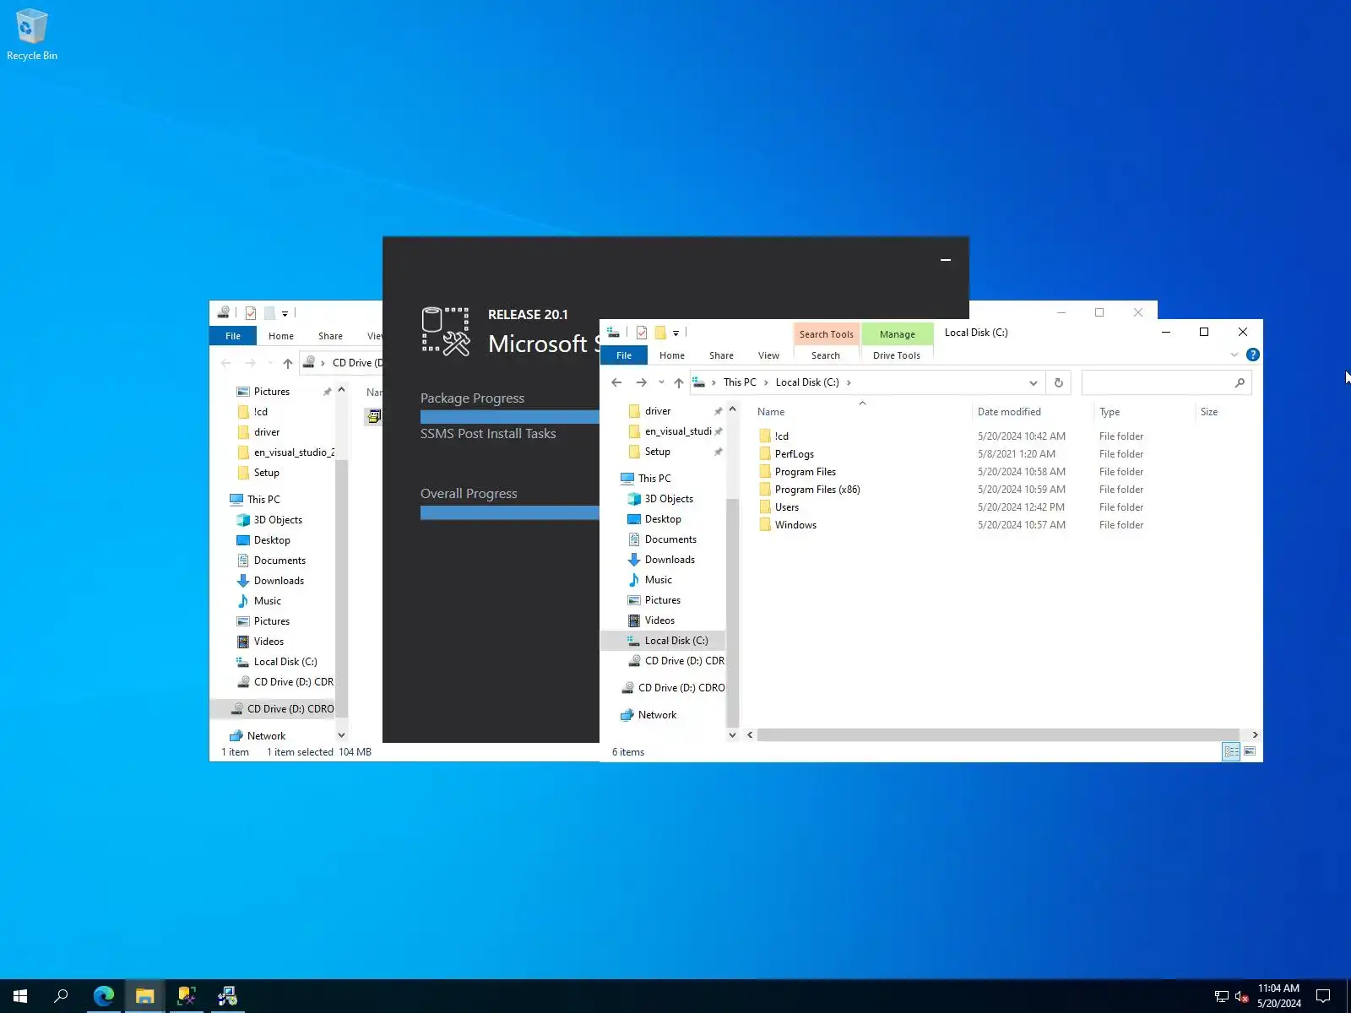Open Home tab in Local Disk window
The width and height of the screenshot is (1351, 1013).
tap(672, 355)
